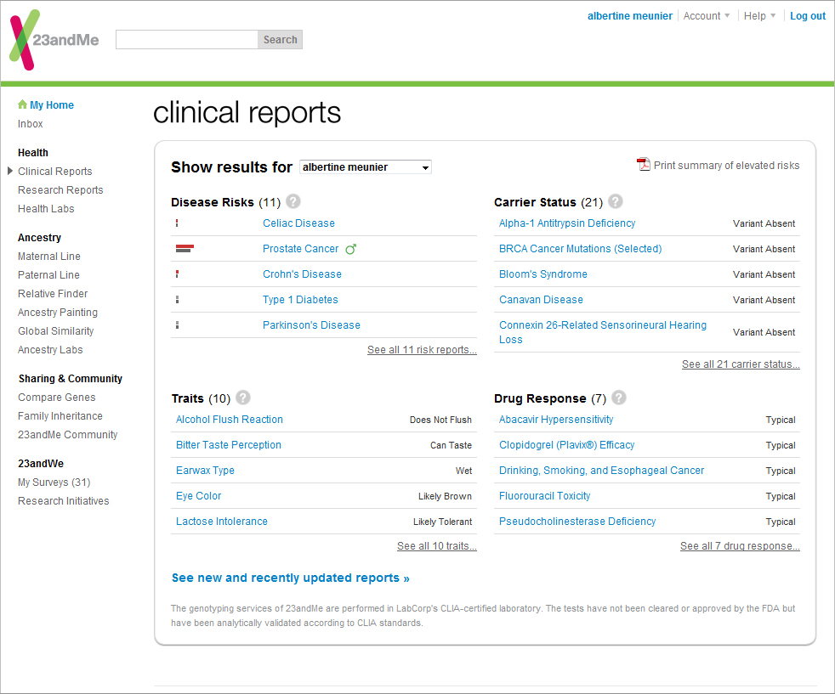Screen dimensions: 835x694
Task: Open the Earwax Type trait
Action: 205,470
